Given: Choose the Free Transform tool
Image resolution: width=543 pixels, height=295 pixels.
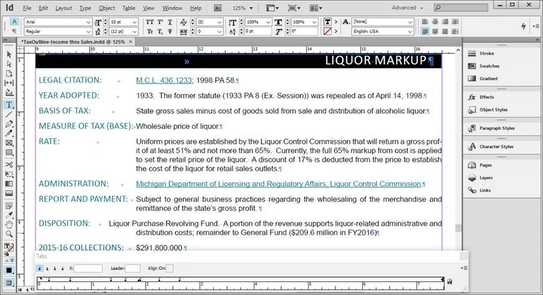Looking at the screenshot, I should coord(9,174).
